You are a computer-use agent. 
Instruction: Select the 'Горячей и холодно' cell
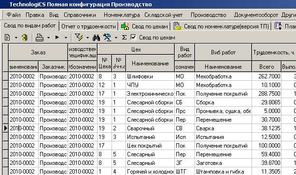click(150, 172)
